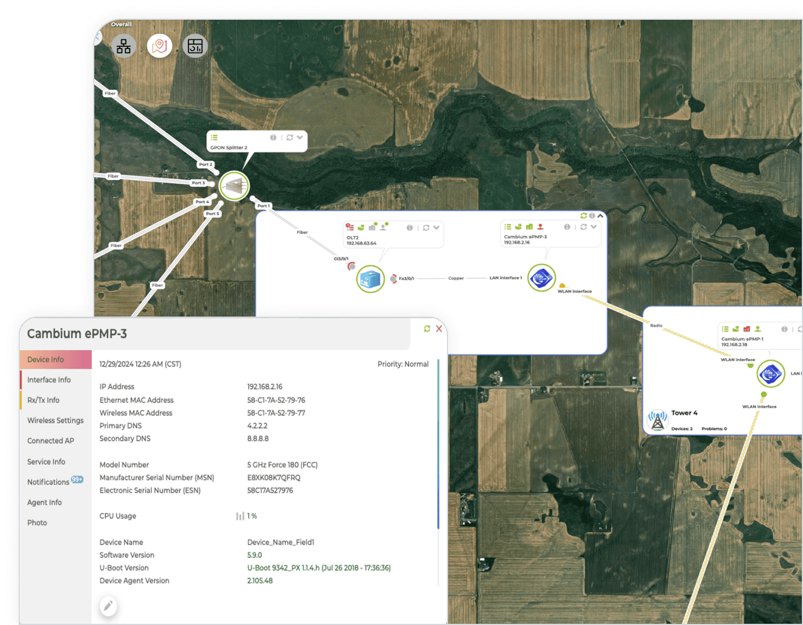Click the Copper link label

(x=456, y=278)
